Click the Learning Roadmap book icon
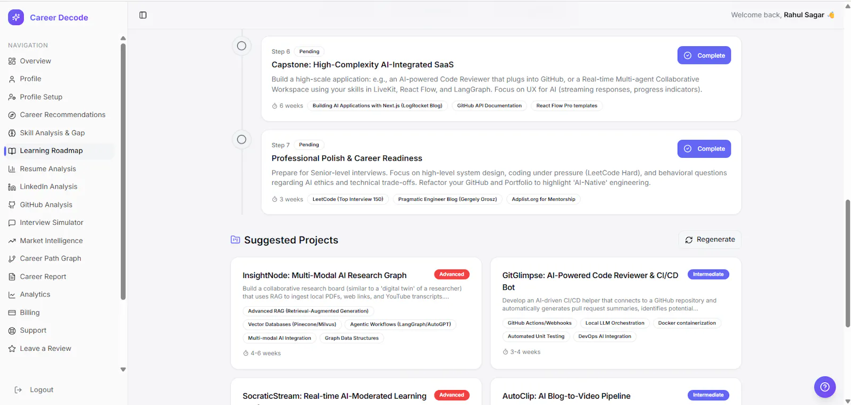The image size is (851, 405). click(x=12, y=151)
